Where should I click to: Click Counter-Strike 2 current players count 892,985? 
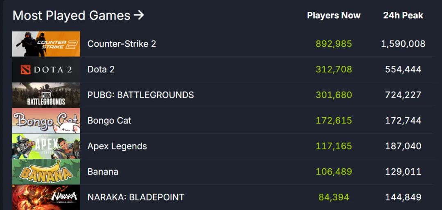click(334, 44)
